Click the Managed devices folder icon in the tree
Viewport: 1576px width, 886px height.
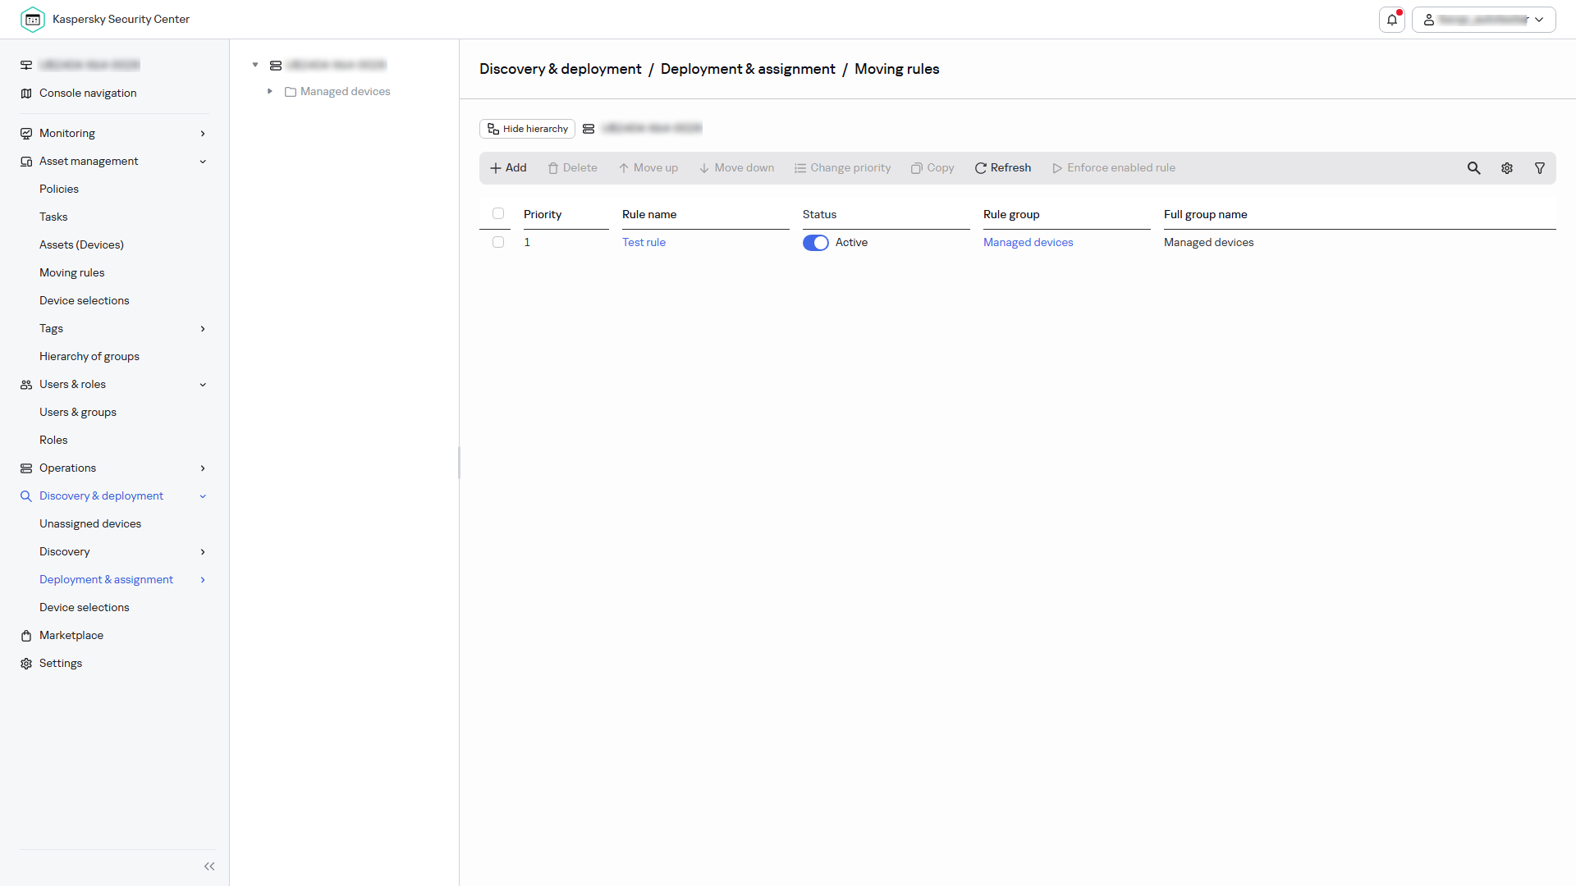[291, 92]
